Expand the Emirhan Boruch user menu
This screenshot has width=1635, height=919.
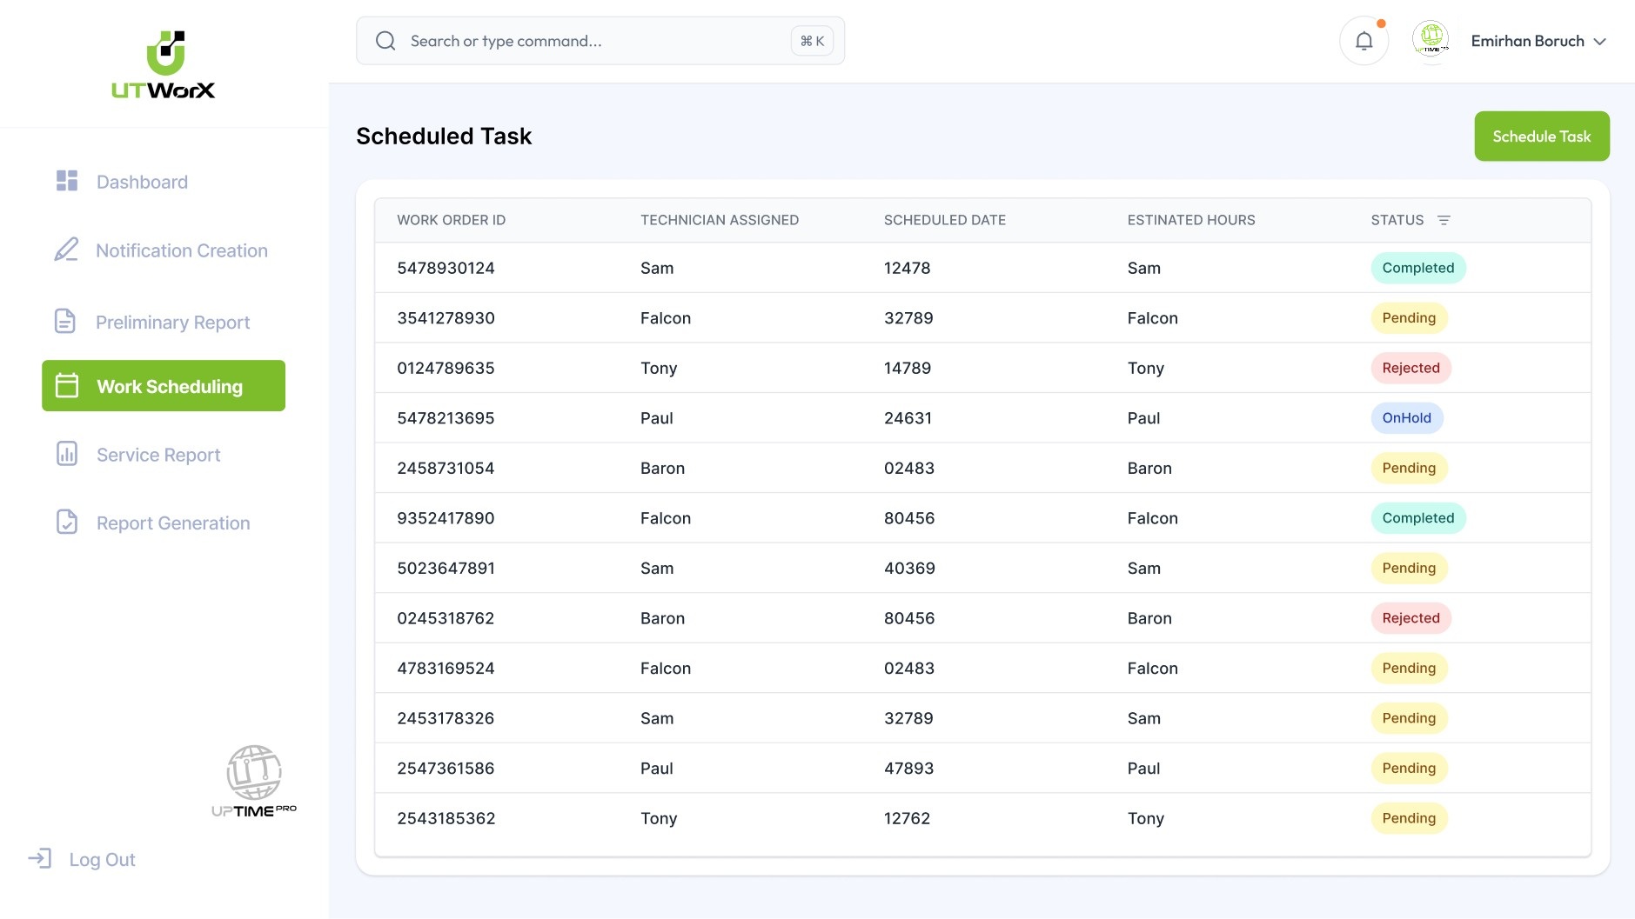(1599, 42)
